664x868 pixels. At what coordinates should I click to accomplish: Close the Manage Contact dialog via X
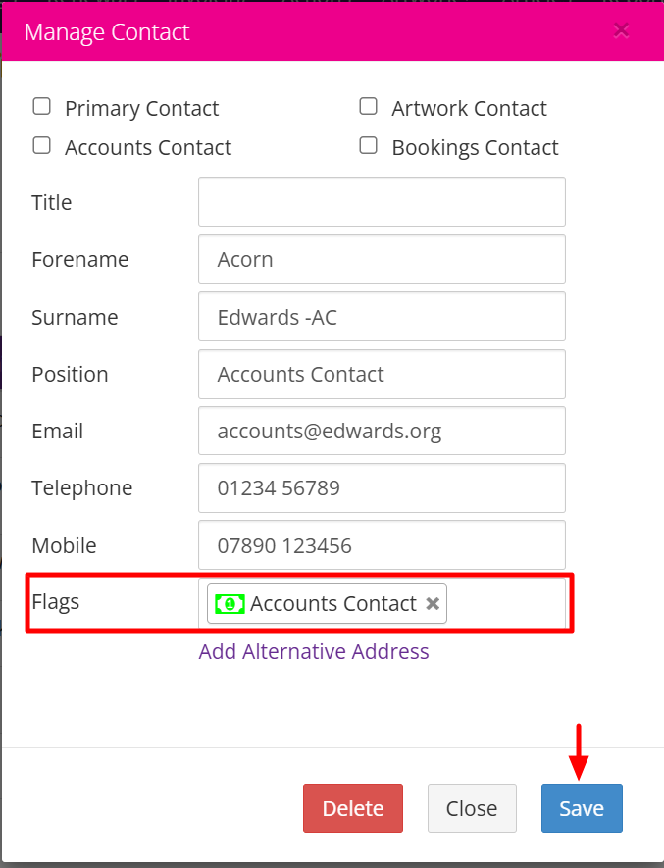(621, 30)
